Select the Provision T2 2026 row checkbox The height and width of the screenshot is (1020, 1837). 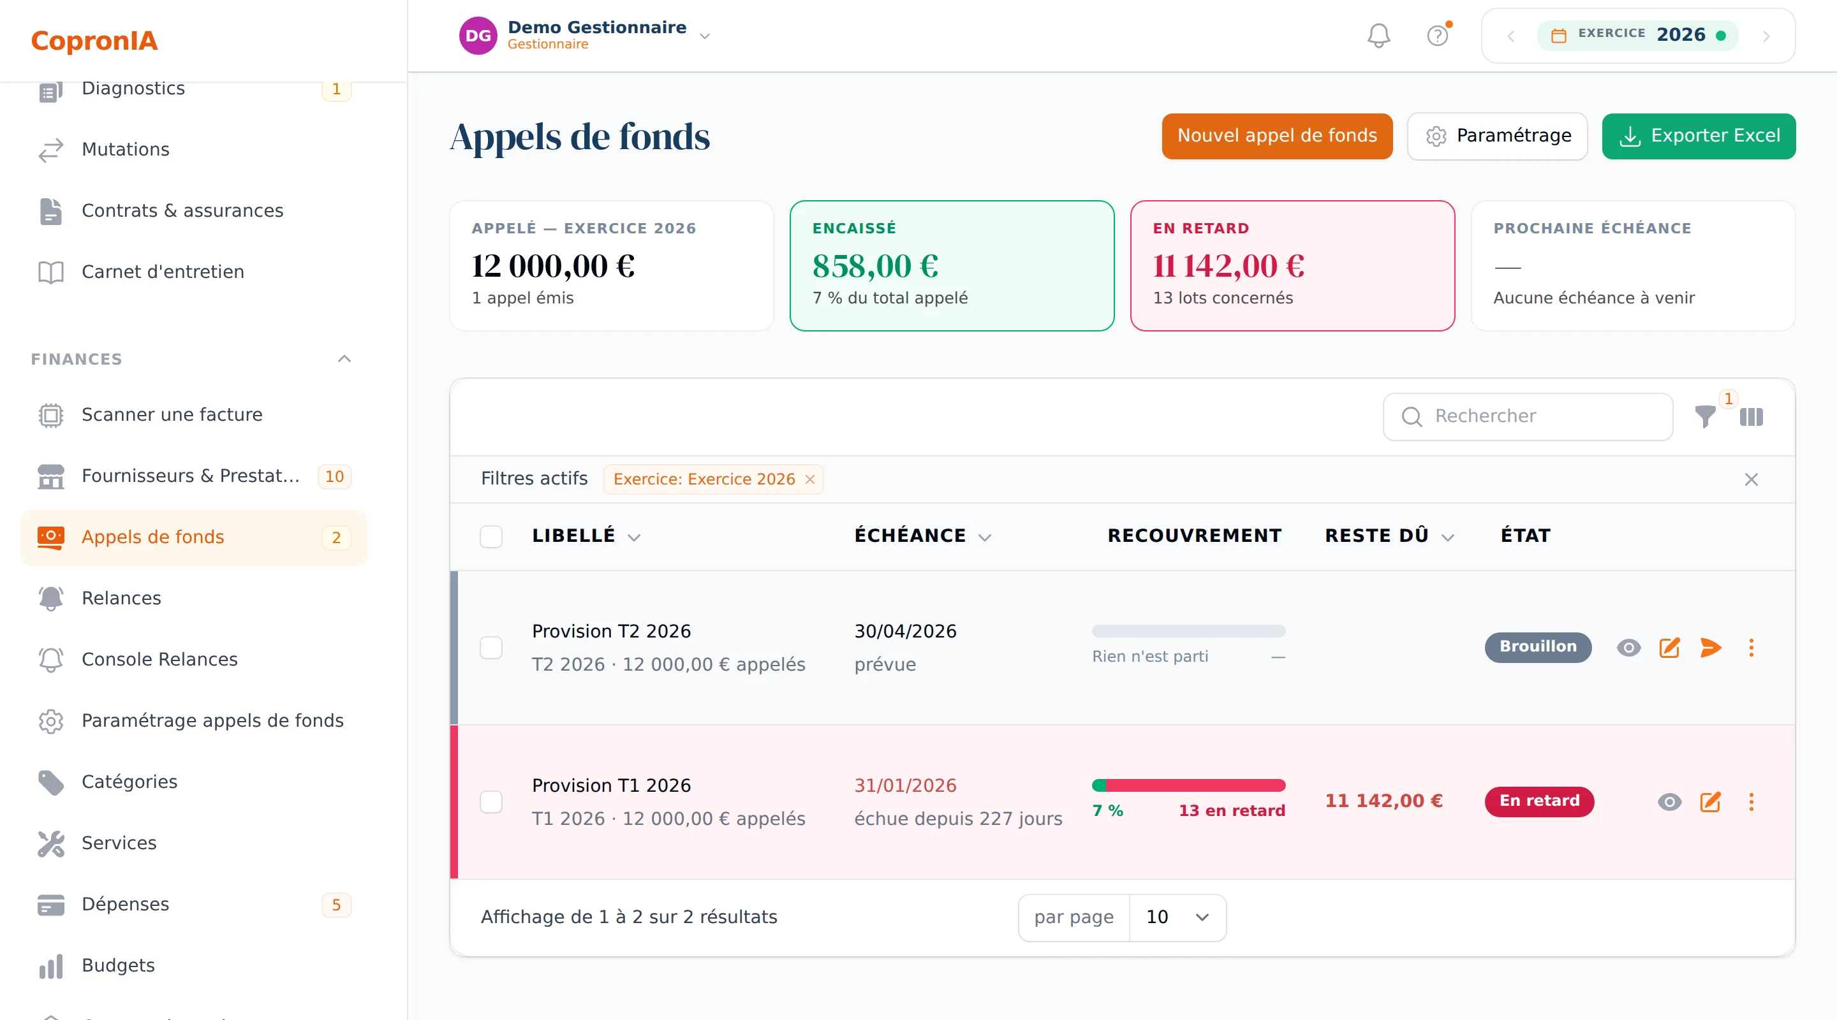[x=491, y=647]
